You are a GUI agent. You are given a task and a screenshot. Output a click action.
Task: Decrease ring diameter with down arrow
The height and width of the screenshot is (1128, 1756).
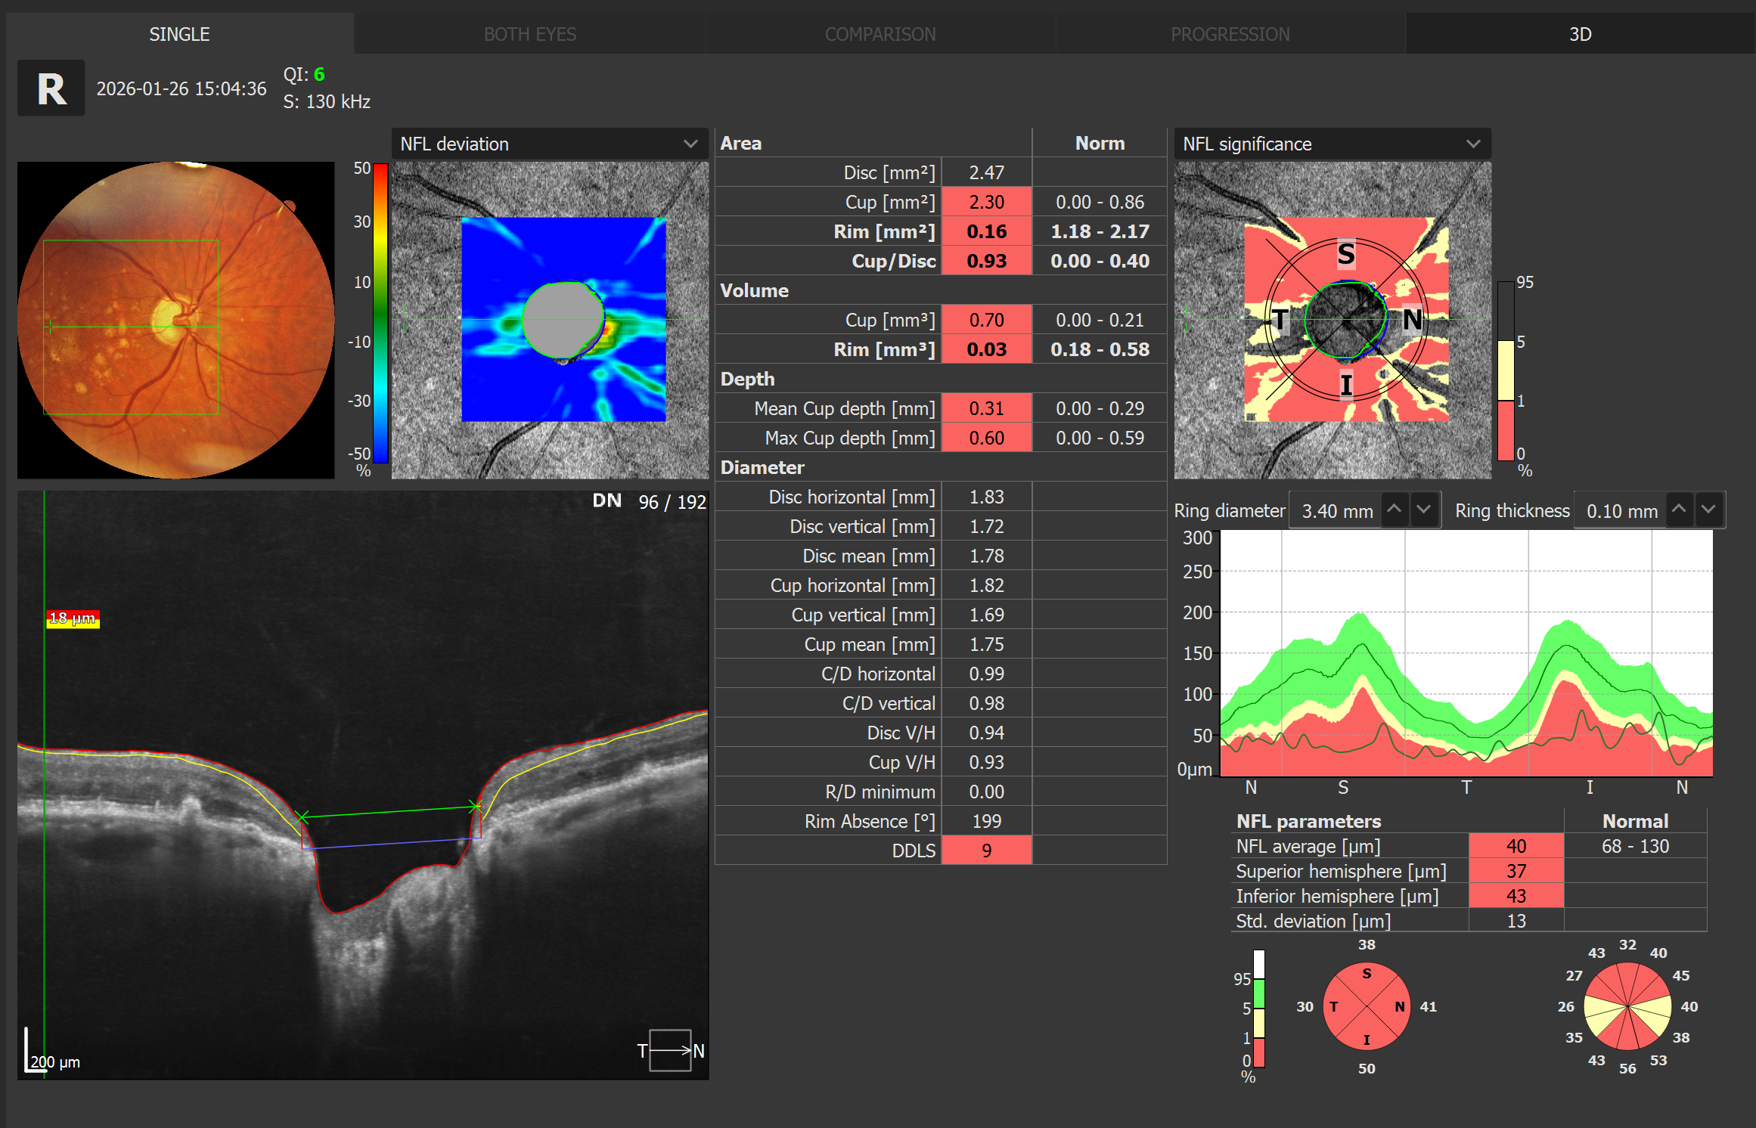(1424, 510)
